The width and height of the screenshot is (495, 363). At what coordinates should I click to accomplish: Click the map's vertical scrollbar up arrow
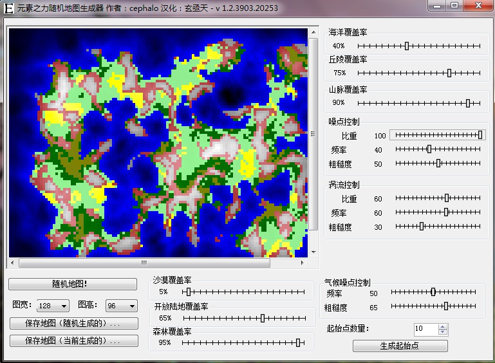(313, 32)
